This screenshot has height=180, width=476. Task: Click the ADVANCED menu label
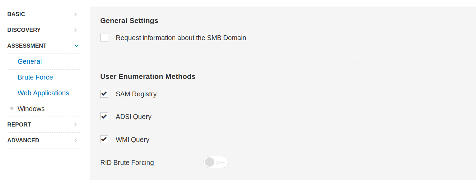pos(23,141)
